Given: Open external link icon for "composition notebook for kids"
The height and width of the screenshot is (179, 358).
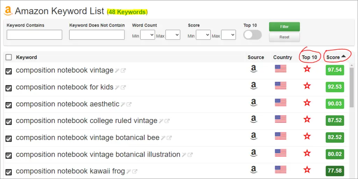Looking at the screenshot, I should [x=123, y=87].
